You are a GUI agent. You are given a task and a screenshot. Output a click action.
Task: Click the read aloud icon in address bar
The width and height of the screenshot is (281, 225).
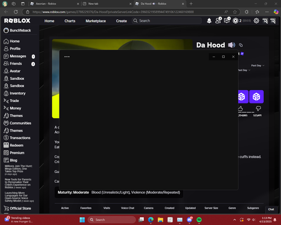point(226,12)
